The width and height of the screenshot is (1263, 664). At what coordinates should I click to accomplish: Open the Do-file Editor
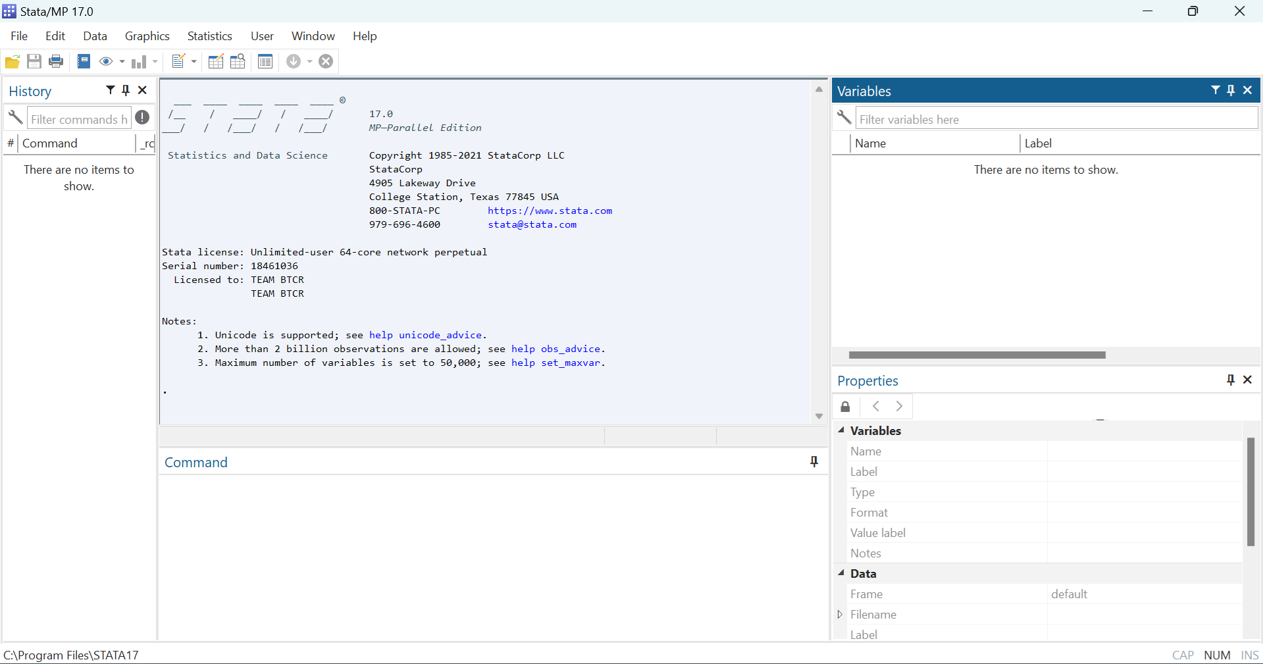(x=179, y=61)
